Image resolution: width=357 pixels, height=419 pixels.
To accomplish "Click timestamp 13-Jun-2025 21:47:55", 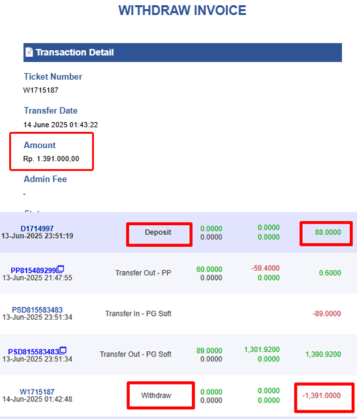I will tap(37, 277).
